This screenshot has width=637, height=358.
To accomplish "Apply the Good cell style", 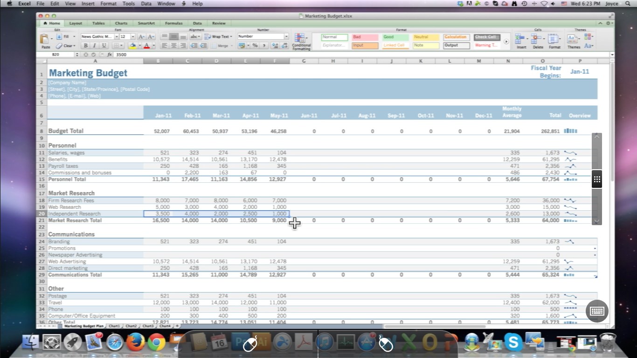I will [395, 37].
